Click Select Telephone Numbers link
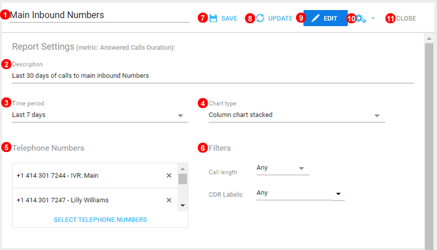This screenshot has height=250, width=437. (x=100, y=220)
